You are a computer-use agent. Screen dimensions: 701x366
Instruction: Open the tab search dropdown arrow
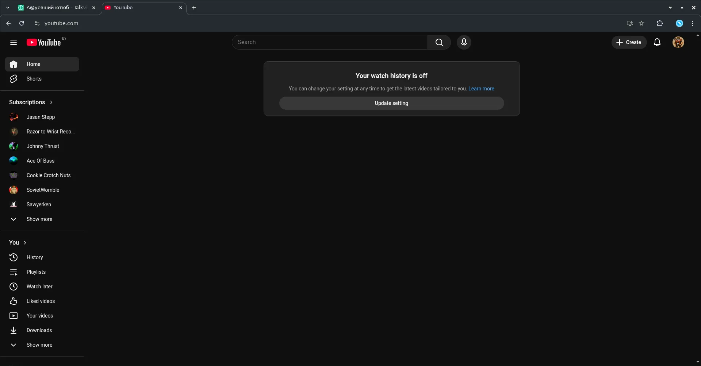point(8,8)
